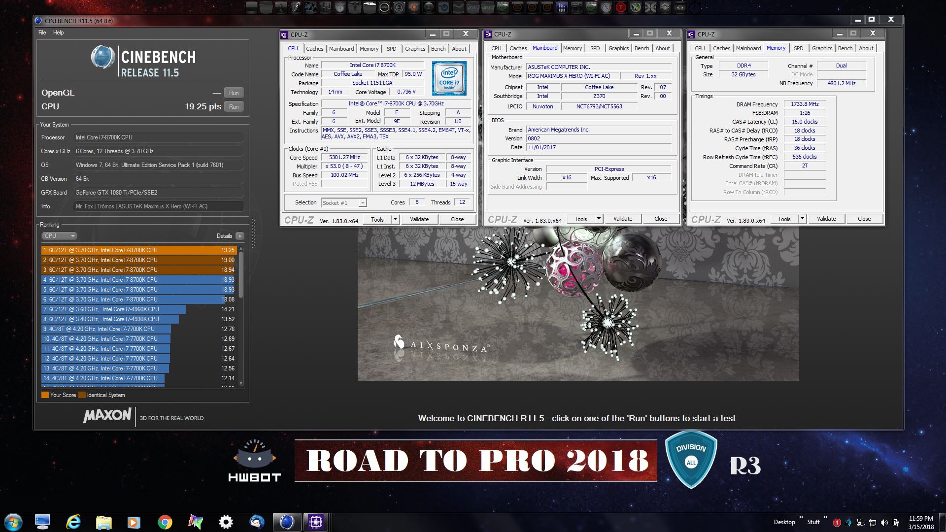This screenshot has height=532, width=946.
Task: Select ranking row 6 scoring 18.08
Action: (x=139, y=299)
